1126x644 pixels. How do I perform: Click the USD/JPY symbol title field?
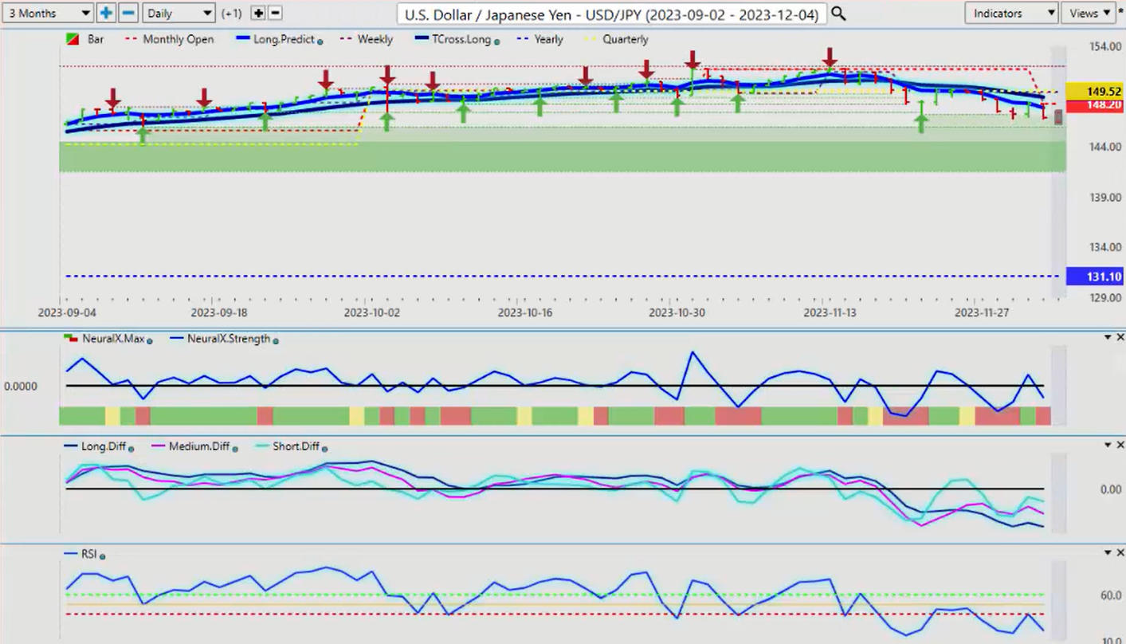(x=611, y=14)
